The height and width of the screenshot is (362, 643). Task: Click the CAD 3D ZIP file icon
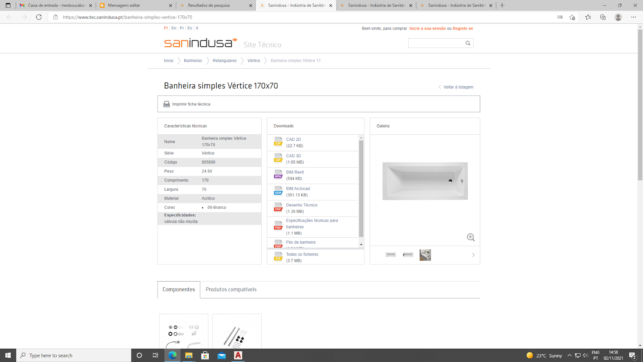(278, 158)
